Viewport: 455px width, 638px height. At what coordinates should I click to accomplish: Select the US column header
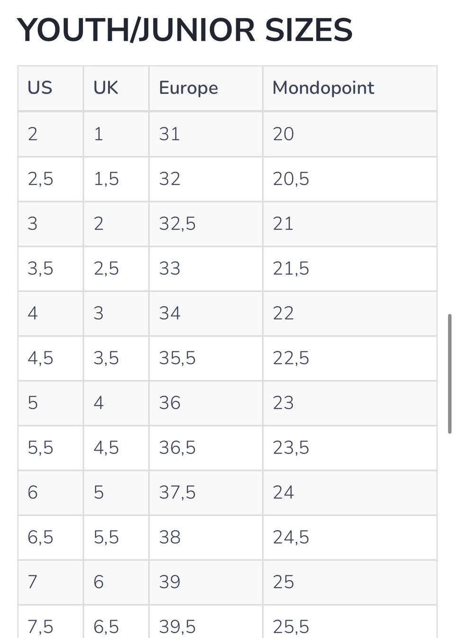(40, 88)
